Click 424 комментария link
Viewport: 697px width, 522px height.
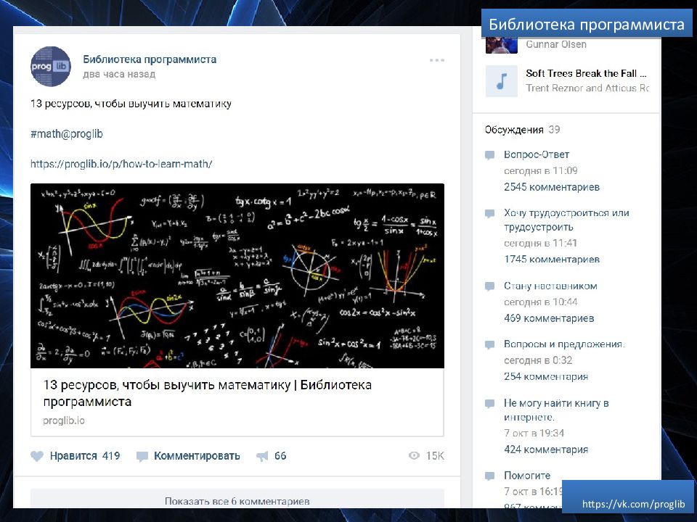546,449
